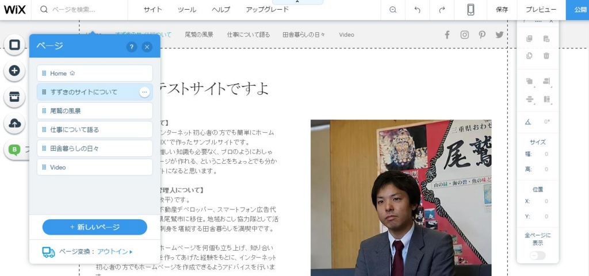589x276 pixels.
Task: Click the duplicate icon in toolbar
Action: tap(529, 56)
